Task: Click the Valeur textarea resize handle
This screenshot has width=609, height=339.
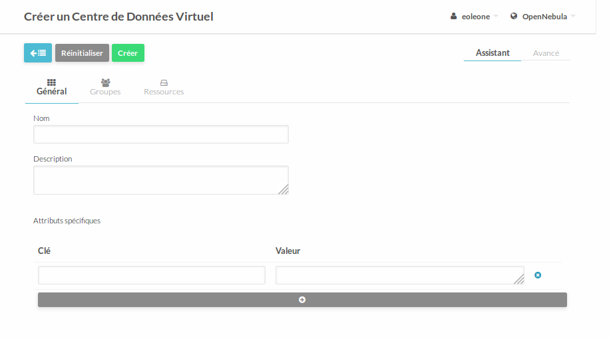Action: coord(519,279)
